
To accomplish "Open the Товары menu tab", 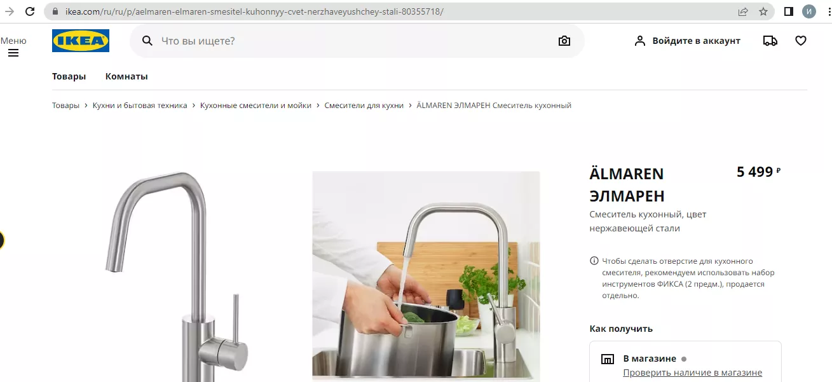I will (69, 76).
